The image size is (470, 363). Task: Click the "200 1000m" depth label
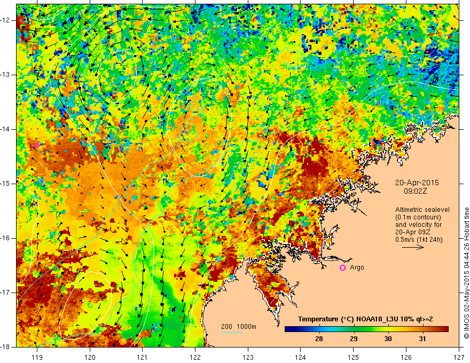point(239,327)
